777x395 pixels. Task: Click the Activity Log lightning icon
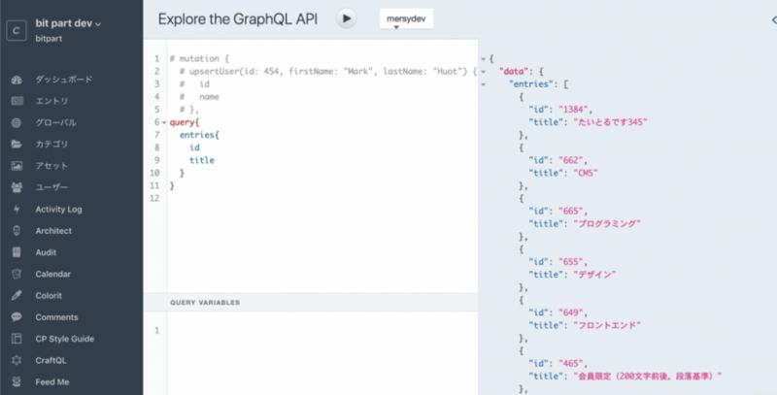point(17,209)
